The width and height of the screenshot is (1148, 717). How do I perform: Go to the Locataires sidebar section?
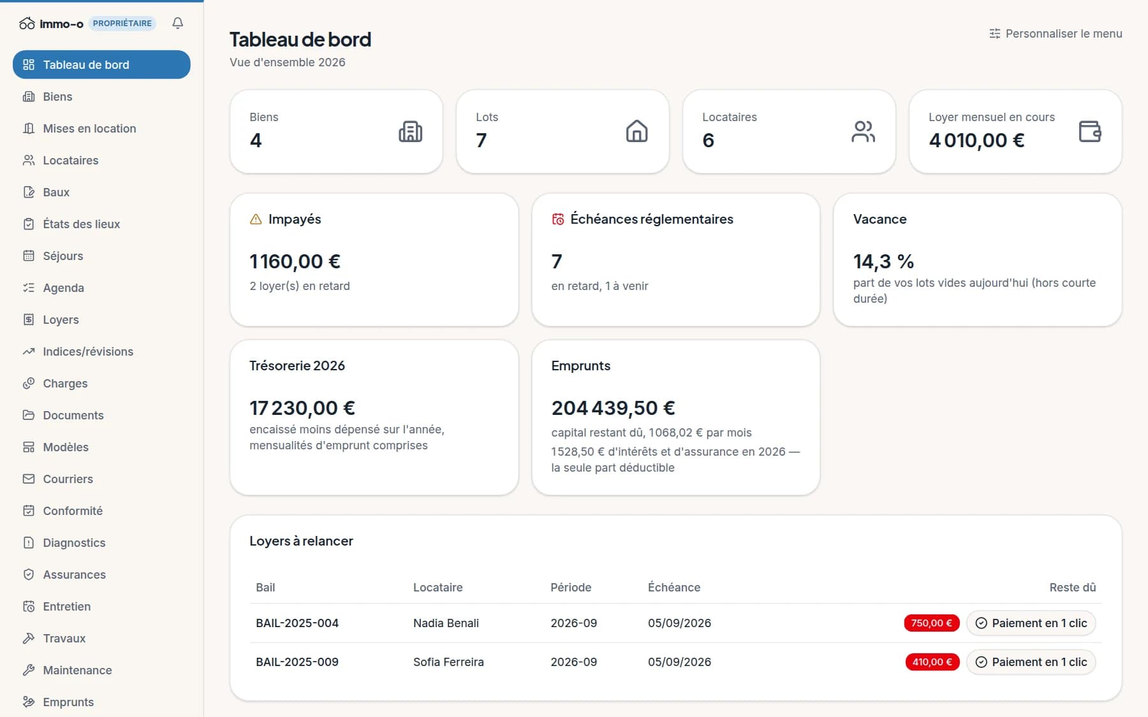point(101,161)
